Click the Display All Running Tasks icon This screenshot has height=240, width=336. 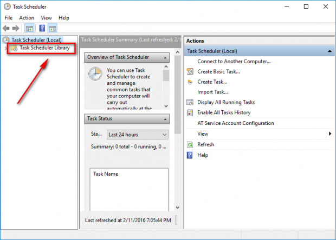pos(190,102)
